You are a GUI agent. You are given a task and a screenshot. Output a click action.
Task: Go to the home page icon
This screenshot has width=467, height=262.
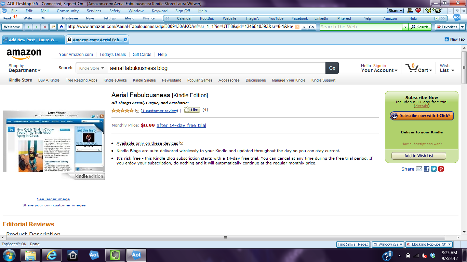tap(61, 27)
